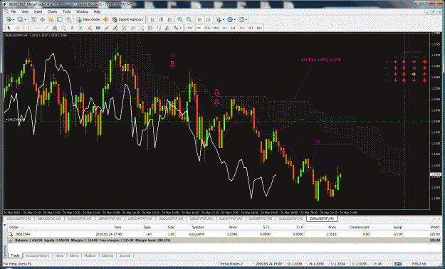Click the 220.00 profit value
Viewport: 445px width, 269px height.
[x=435, y=234]
